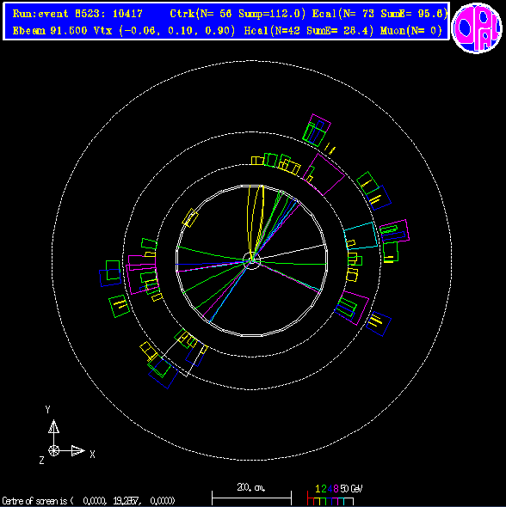Click the X axis arrow of the coordinate indicator
Screen dimensions: 506x507
78,450
